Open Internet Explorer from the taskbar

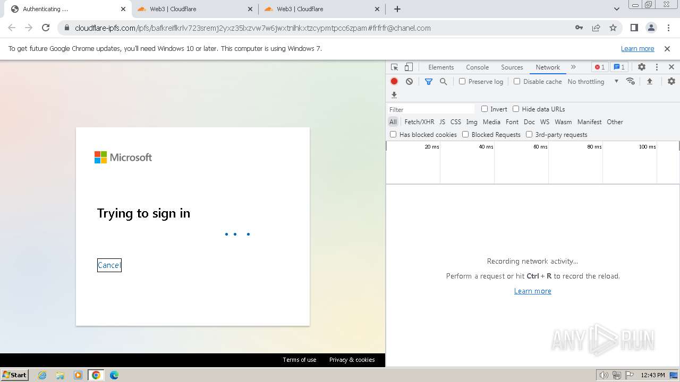coord(42,375)
